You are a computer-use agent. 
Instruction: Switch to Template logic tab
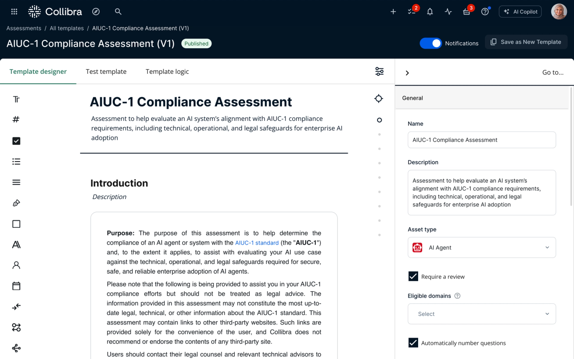167,71
